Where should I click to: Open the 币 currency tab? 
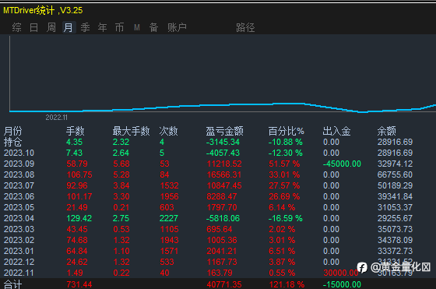click(120, 27)
